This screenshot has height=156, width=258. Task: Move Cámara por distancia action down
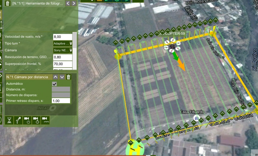tap(62, 77)
